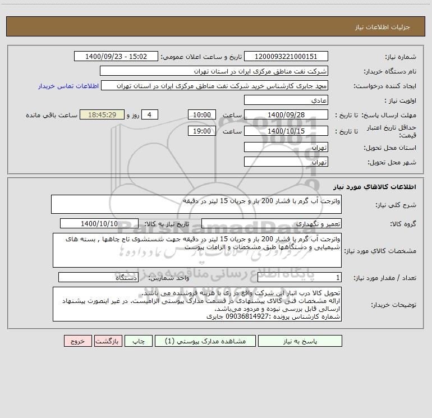Click the شهر محل تحویل label

coord(392,162)
